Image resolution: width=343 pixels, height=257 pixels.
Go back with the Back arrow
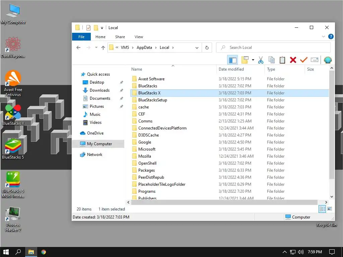coord(78,48)
